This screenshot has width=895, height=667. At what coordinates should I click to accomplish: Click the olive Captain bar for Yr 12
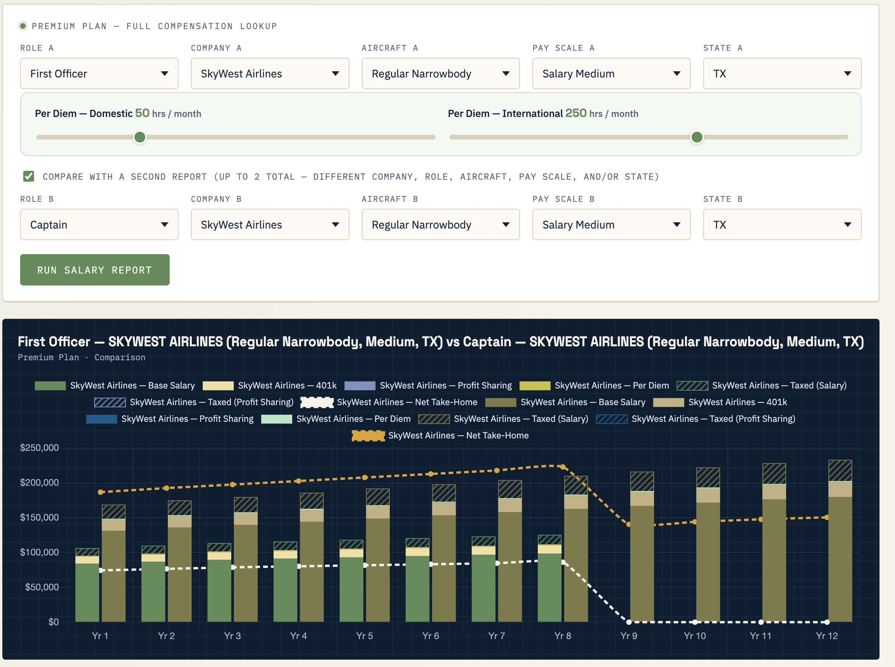[x=840, y=559]
